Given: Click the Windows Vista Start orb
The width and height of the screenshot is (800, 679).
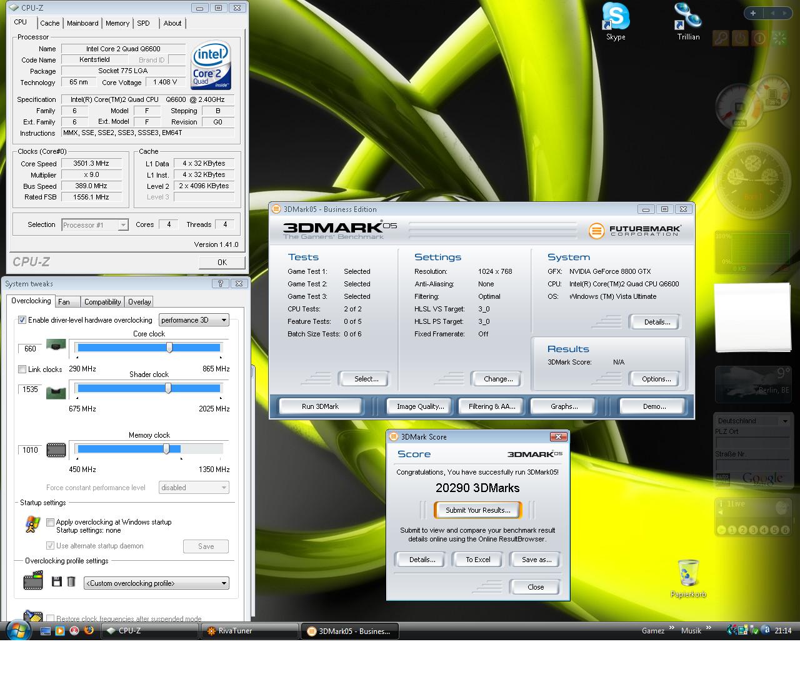Looking at the screenshot, I should click(18, 630).
